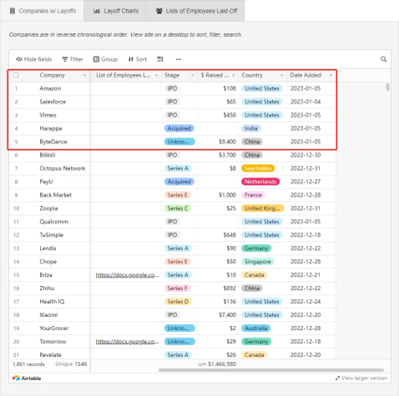Click the United King... country tag
Image resolution: width=399 pixels, height=396 pixels.
pos(262,208)
